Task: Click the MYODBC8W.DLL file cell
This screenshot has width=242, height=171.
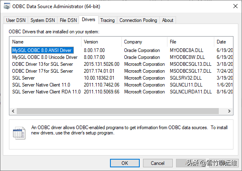Action: point(187,57)
